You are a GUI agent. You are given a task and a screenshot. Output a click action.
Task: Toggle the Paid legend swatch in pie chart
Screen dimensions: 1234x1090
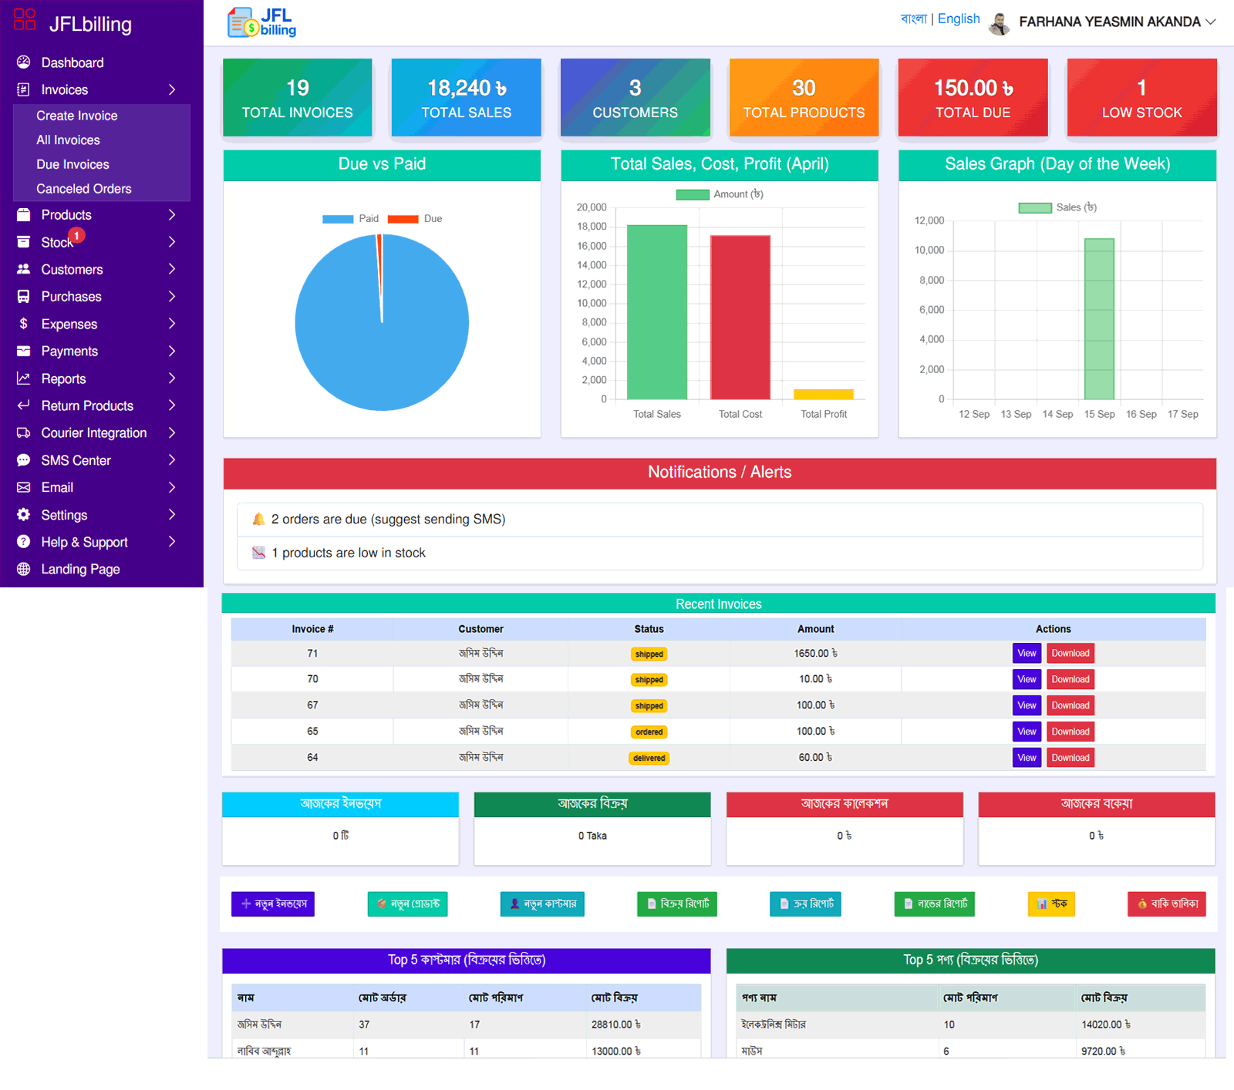tap(338, 219)
